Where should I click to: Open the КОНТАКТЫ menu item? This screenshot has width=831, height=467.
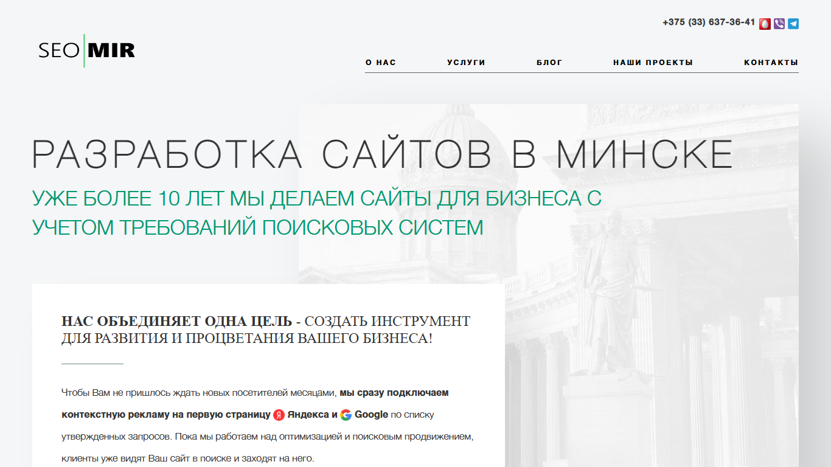point(771,63)
